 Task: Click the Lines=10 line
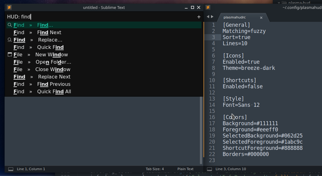(x=235, y=43)
